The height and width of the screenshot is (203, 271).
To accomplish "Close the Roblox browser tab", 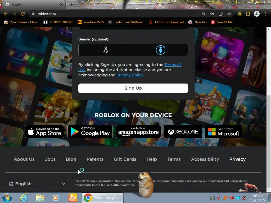I will click(61, 4).
